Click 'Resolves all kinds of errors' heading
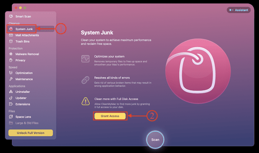This screenshot has width=259, height=153. [x=112, y=78]
